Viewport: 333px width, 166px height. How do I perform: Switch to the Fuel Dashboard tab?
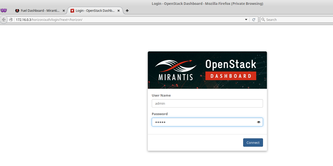coord(40,11)
